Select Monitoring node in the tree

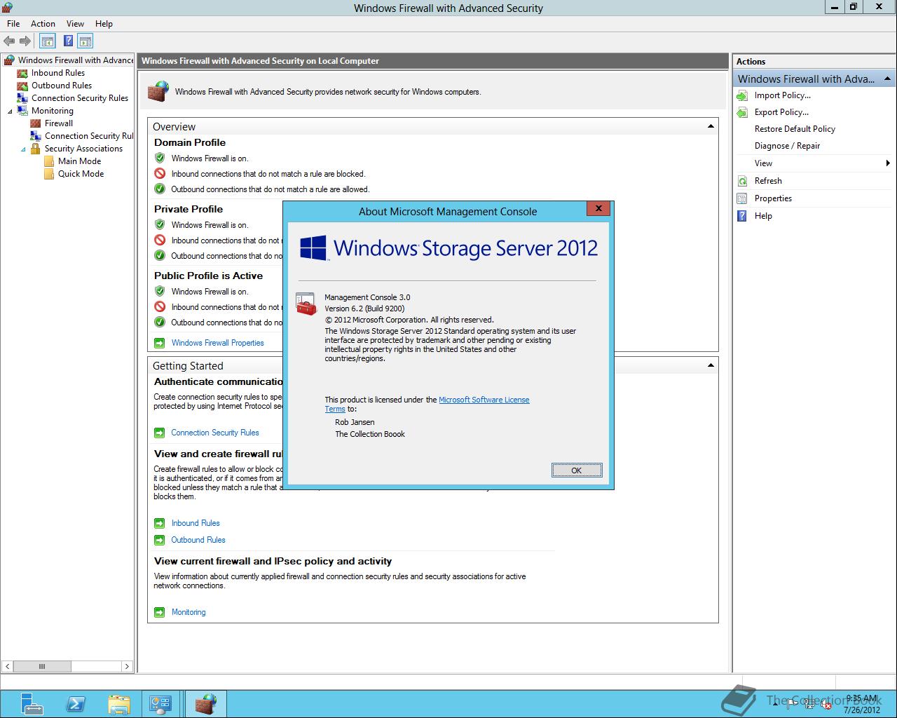[x=53, y=111]
